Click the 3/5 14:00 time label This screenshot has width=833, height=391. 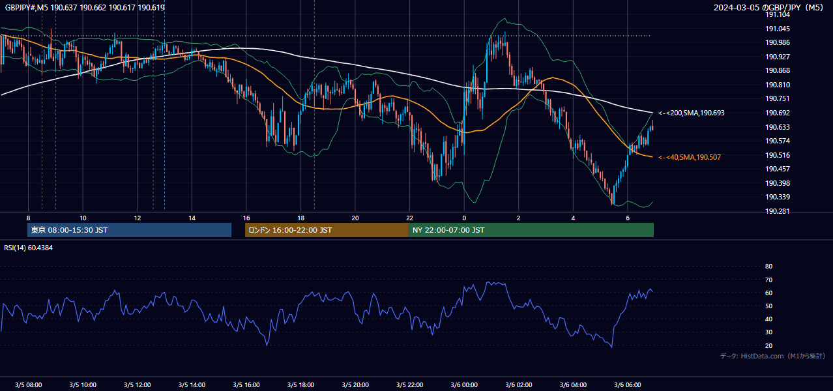[192, 384]
